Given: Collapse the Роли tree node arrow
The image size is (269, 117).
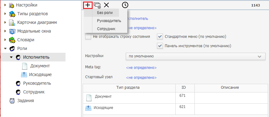Looking at the screenshot, I should 5,49.
